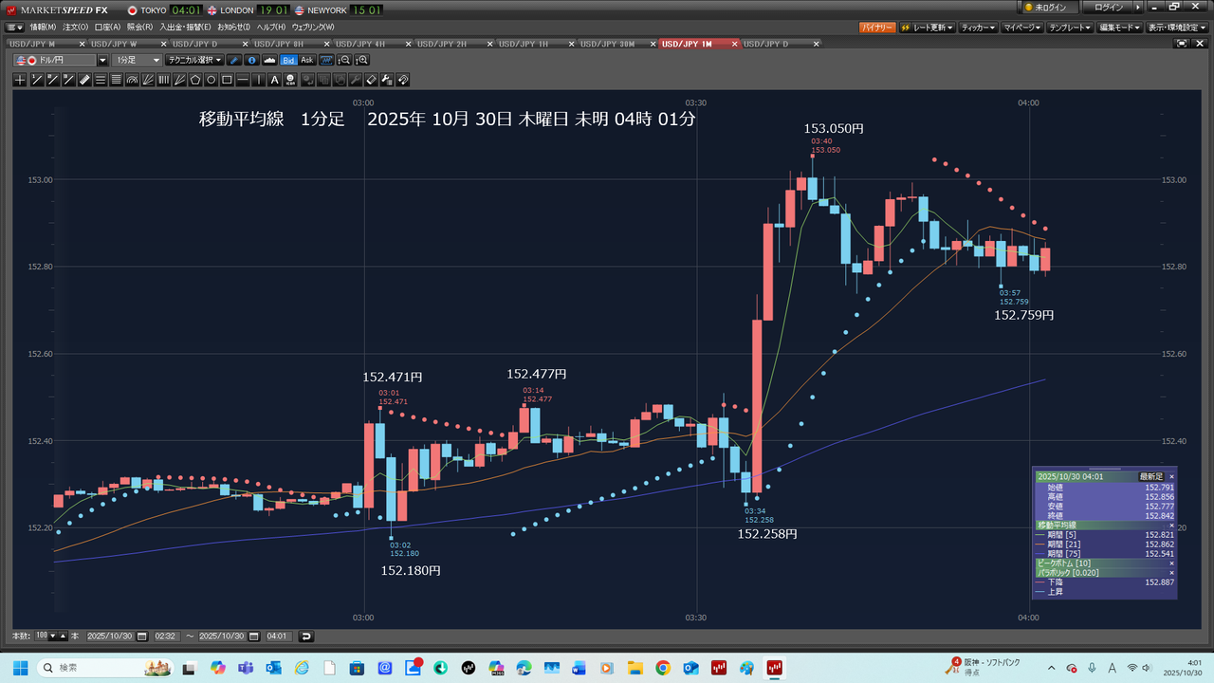Open Google Chrome from the taskbar
Viewport: 1214px width, 683px height.
[x=663, y=668]
